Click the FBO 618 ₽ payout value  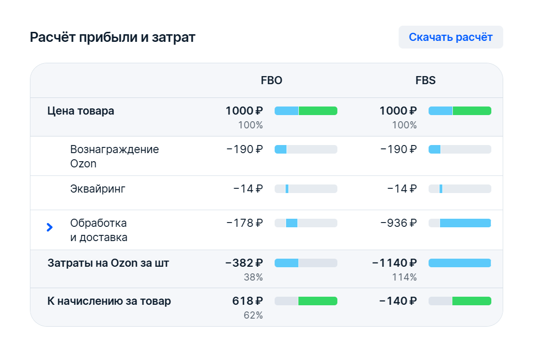[248, 301]
